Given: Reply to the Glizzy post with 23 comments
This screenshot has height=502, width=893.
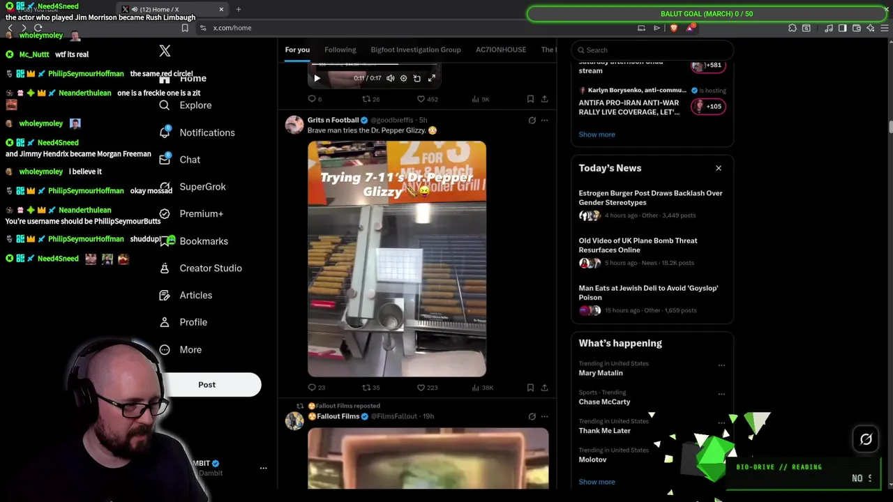Looking at the screenshot, I should click(317, 388).
